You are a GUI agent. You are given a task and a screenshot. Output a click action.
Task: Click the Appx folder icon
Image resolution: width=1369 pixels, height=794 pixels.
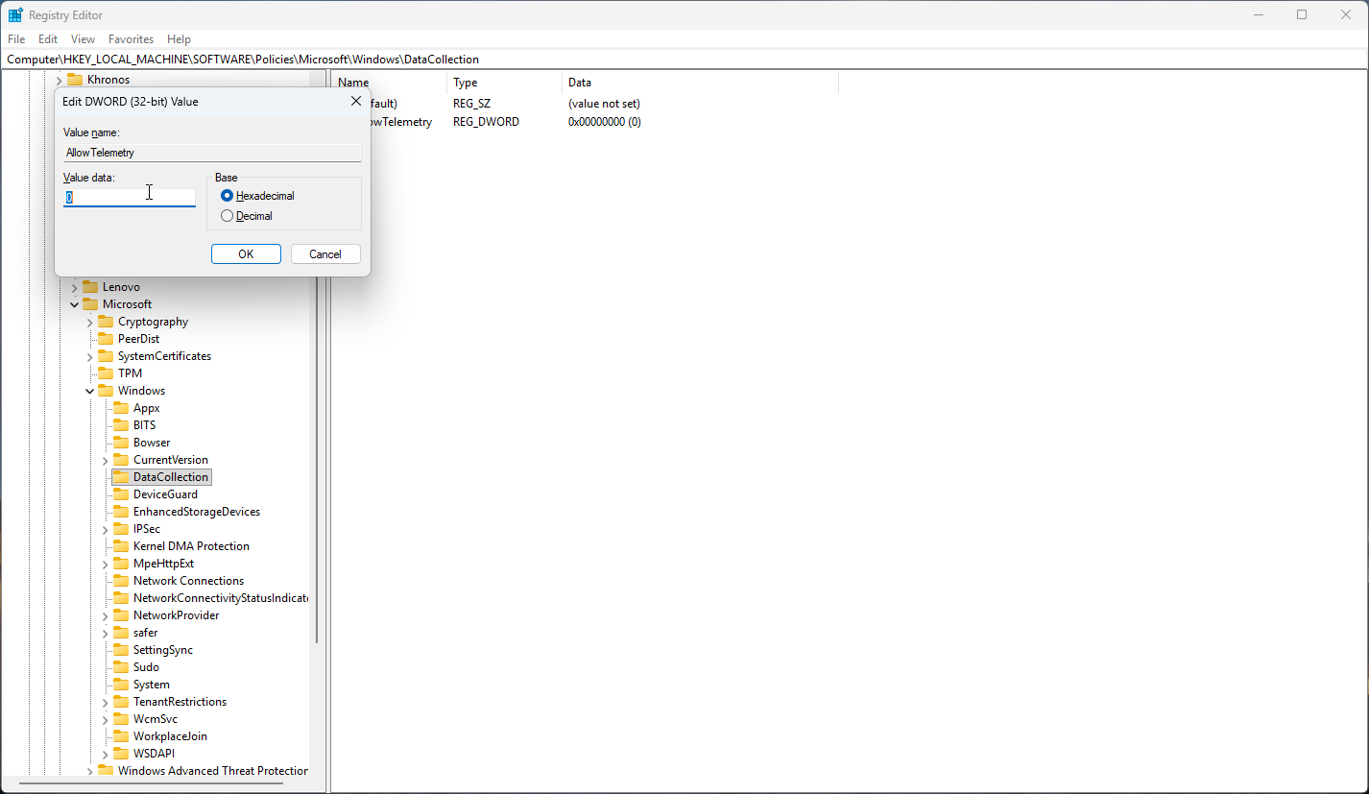[121, 408]
